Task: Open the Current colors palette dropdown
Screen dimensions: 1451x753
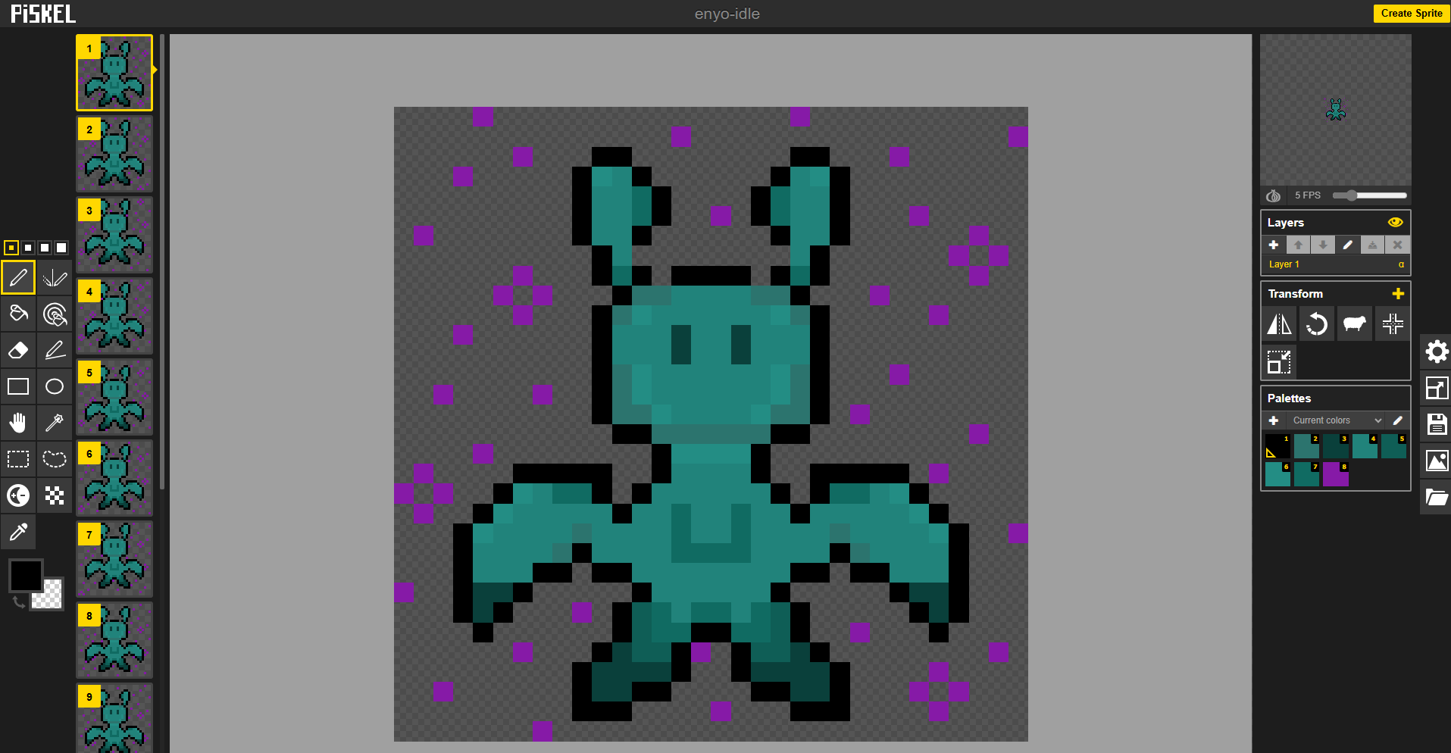Action: pyautogui.click(x=1337, y=420)
